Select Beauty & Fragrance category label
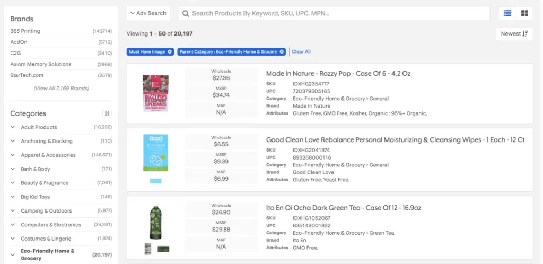This screenshot has width=543, height=264. pos(45,183)
